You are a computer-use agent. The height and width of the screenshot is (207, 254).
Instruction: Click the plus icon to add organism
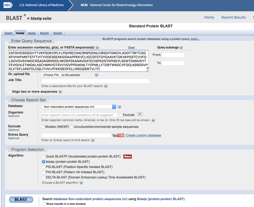[x=140, y=114]
